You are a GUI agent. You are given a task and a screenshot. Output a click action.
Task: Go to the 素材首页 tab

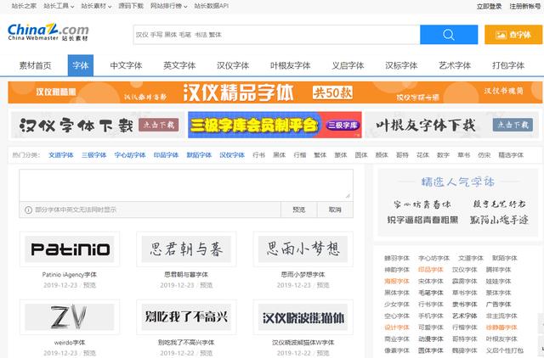click(x=36, y=65)
